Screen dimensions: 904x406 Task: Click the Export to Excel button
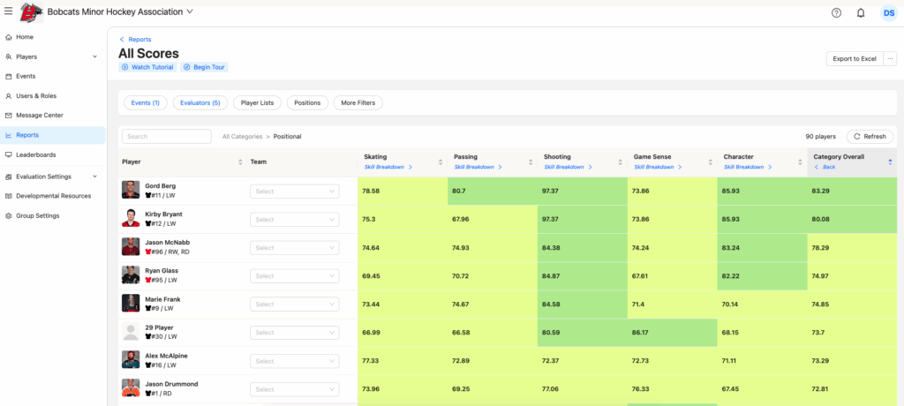coord(854,58)
